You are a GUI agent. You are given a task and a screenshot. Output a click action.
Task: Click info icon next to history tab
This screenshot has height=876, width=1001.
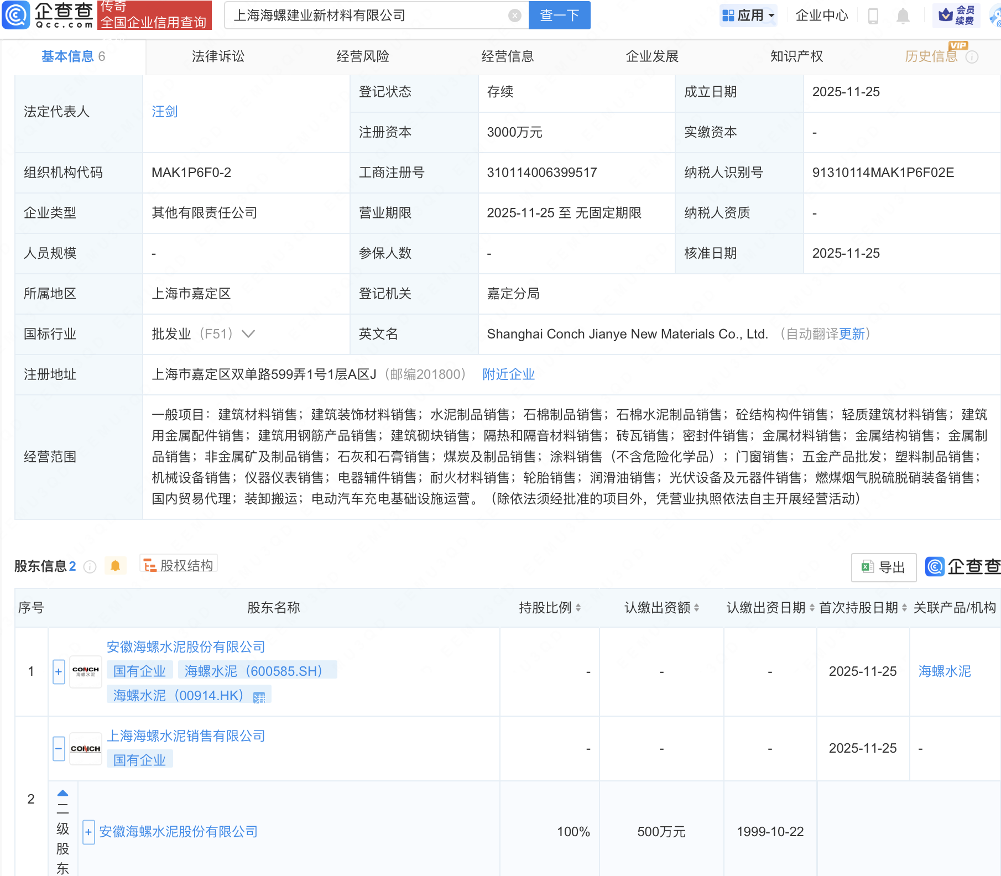[972, 57]
